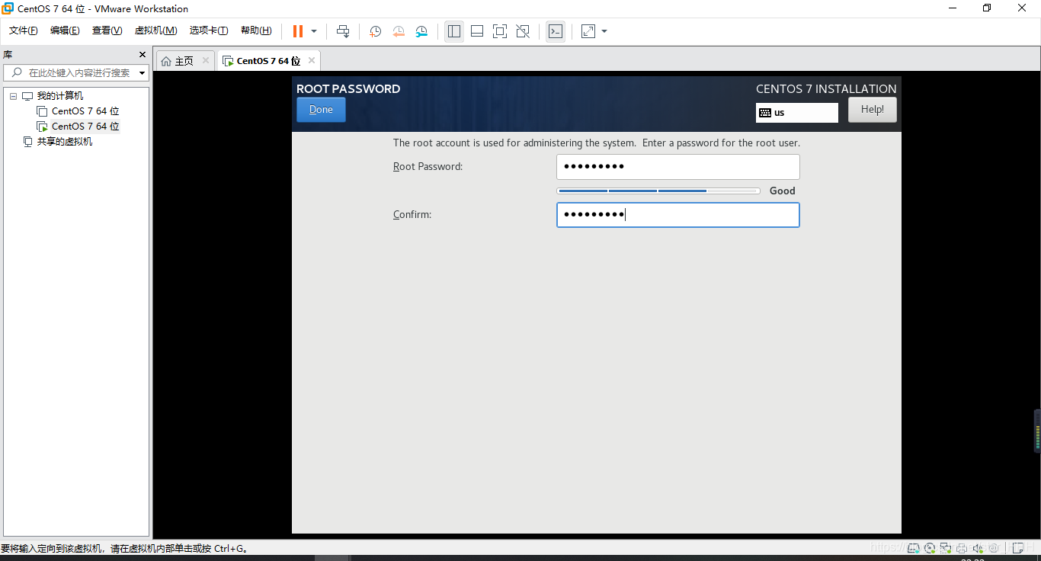Focus the Root Password field
The image size is (1041, 561).
click(x=678, y=167)
